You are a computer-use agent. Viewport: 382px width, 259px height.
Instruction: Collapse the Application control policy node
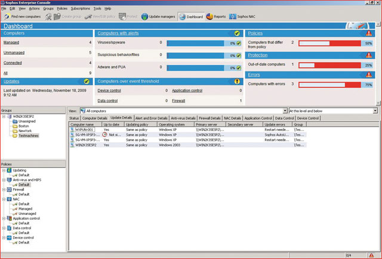coord(4,219)
